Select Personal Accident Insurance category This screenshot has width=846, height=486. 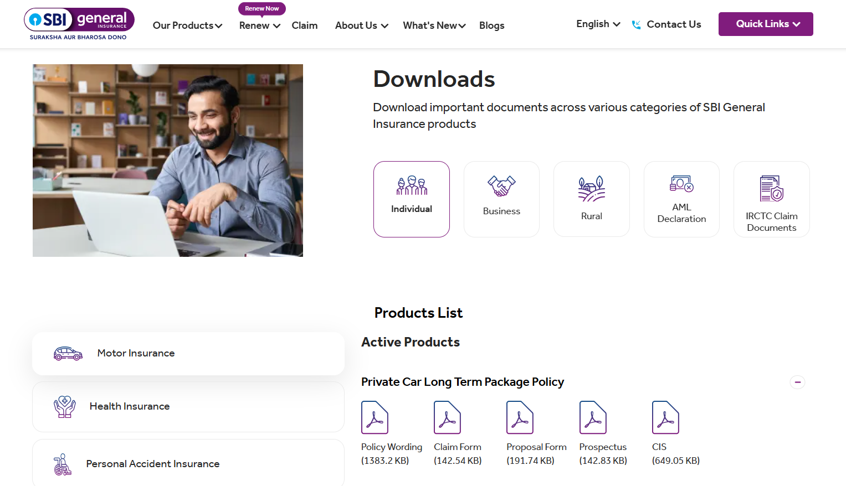click(x=152, y=463)
